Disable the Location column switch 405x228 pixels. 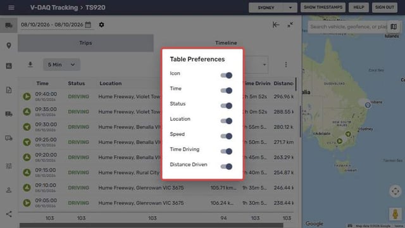point(227,121)
